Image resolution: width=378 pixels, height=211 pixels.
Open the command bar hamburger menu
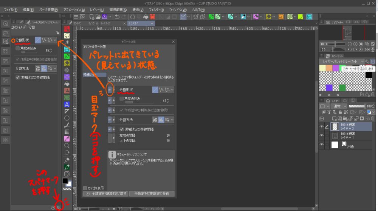point(76,17)
